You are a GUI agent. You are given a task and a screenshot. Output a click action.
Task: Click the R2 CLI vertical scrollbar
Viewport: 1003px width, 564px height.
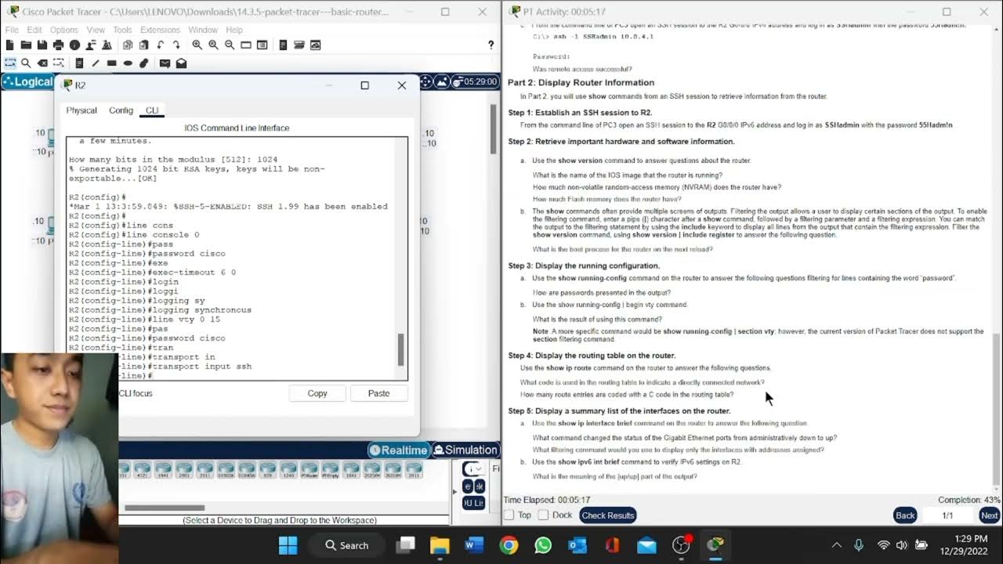pyautogui.click(x=401, y=350)
